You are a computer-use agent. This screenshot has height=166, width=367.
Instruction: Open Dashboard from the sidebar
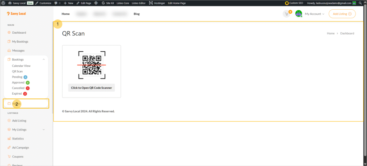[19, 33]
